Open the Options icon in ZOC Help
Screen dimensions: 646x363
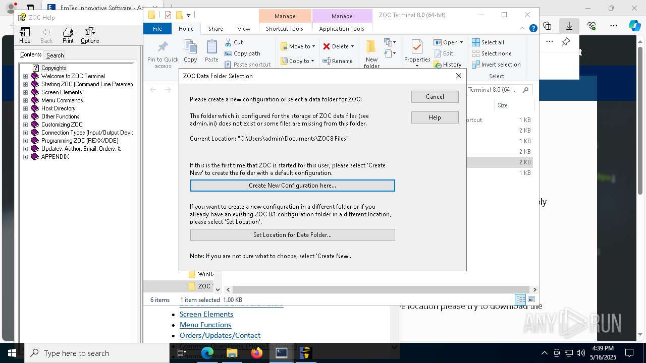pyautogui.click(x=89, y=36)
